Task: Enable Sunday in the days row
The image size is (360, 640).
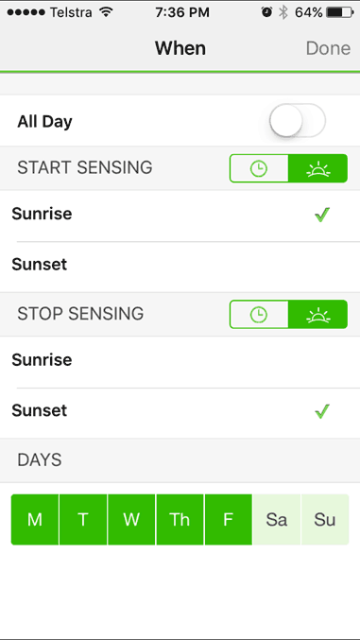Action: [x=325, y=520]
